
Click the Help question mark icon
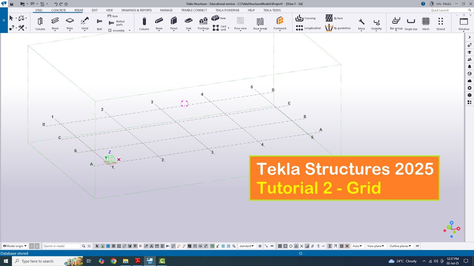[423, 4]
